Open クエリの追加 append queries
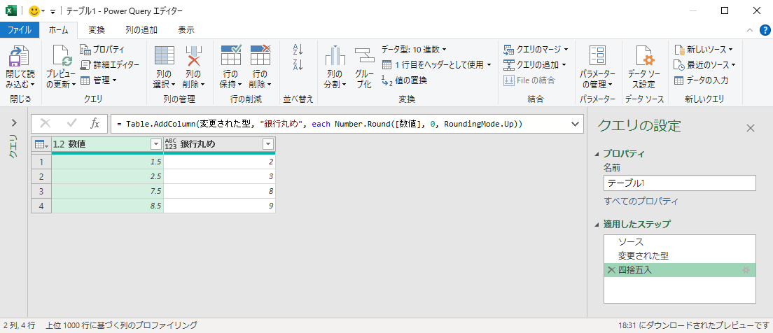Image resolution: width=773 pixels, height=333 pixels. [x=534, y=64]
